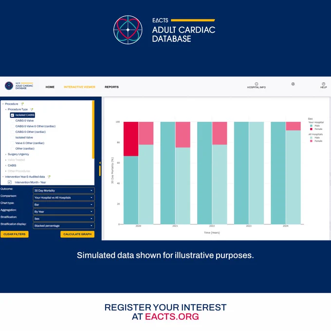Open the Interactive Viewer tab

79,87
